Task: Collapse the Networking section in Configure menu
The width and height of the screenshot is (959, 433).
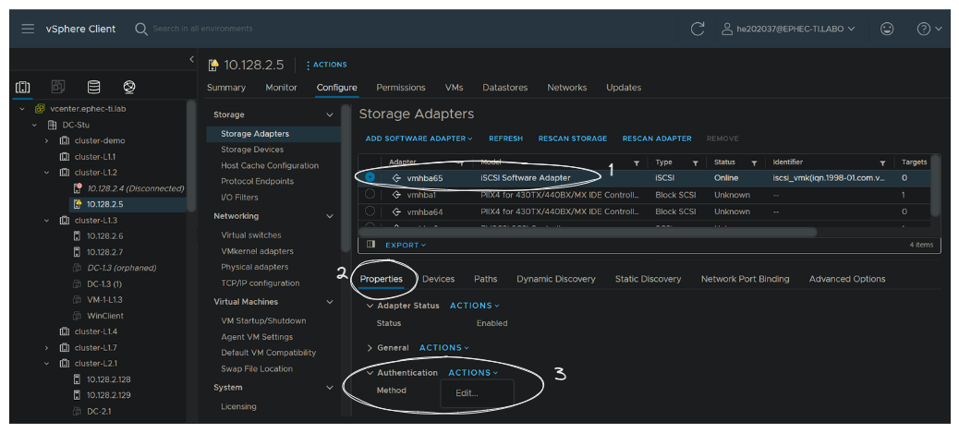Action: pos(330,216)
